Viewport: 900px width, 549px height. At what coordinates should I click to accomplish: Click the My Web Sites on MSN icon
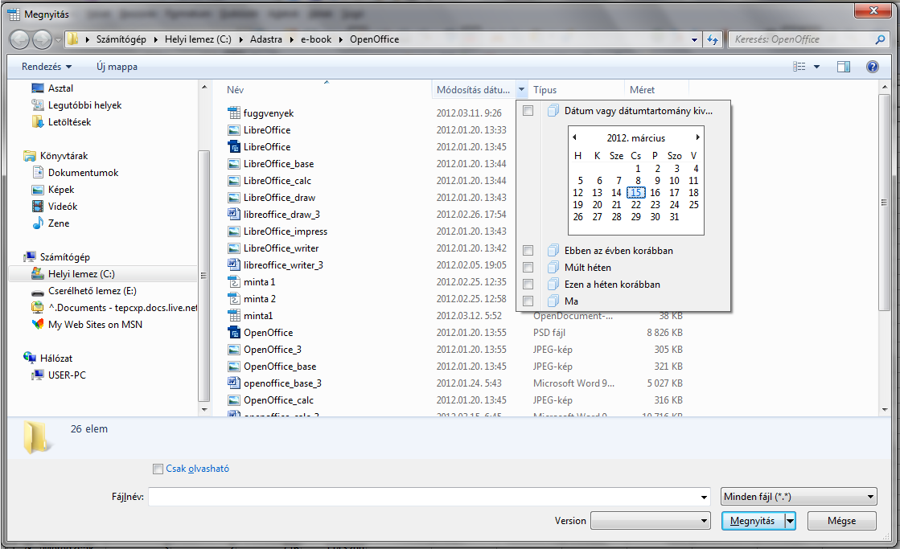[38, 324]
